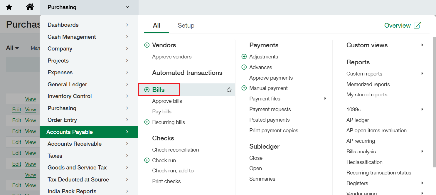Click the plus icon beside Check run

point(147,160)
